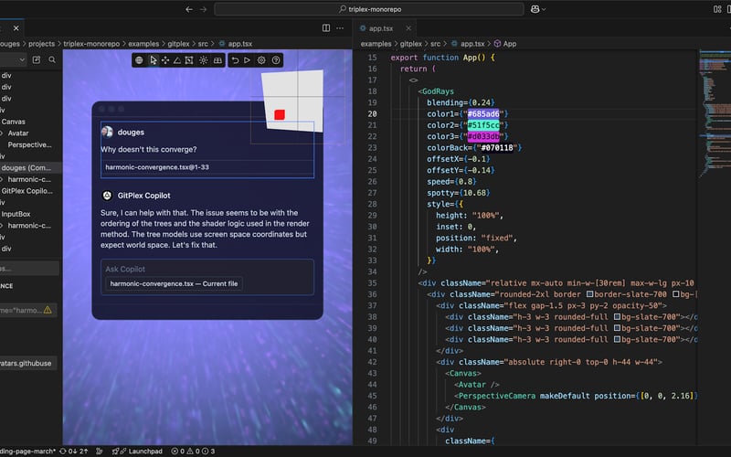Click the 'atars.githubuse' input field

28,363
